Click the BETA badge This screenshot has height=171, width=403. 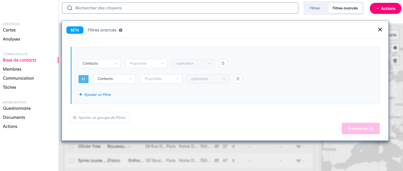tap(75, 30)
